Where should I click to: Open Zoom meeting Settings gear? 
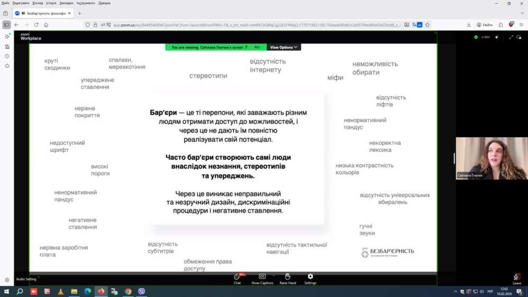click(x=310, y=278)
